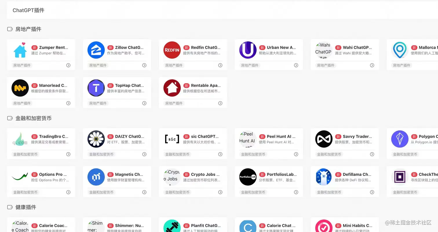Click the Urban New purple U logo

(248, 50)
